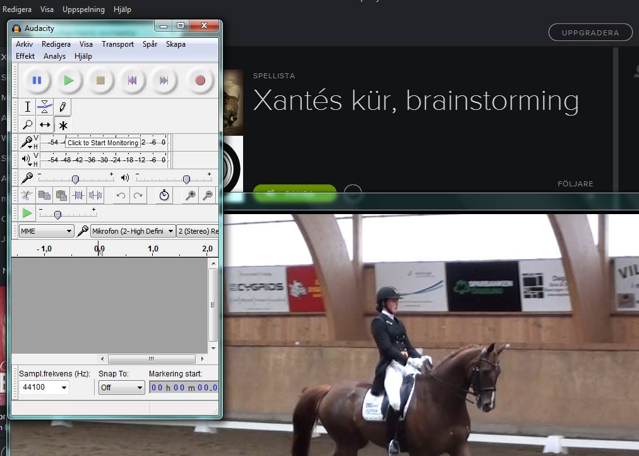639x456 pixels.
Task: Click the recording volume slider handle
Action: (75, 179)
